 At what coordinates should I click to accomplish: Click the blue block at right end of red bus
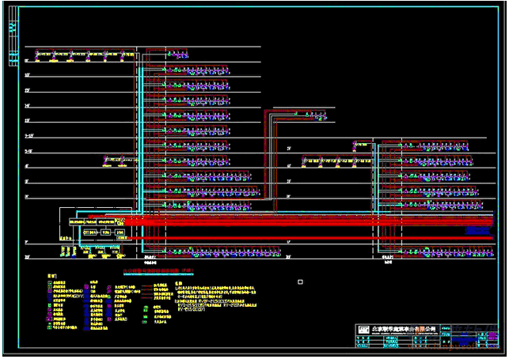coord(478,230)
